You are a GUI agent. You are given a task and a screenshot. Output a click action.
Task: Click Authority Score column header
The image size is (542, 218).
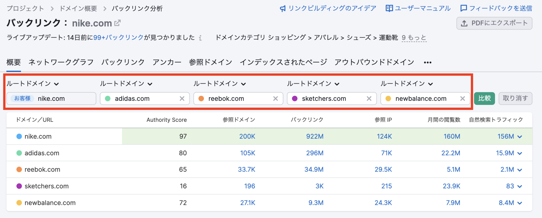167,120
